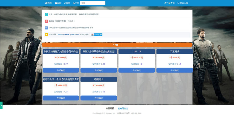Click the stock text 实时库存：53
This screenshot has width=234, height=117.
point(99,92)
